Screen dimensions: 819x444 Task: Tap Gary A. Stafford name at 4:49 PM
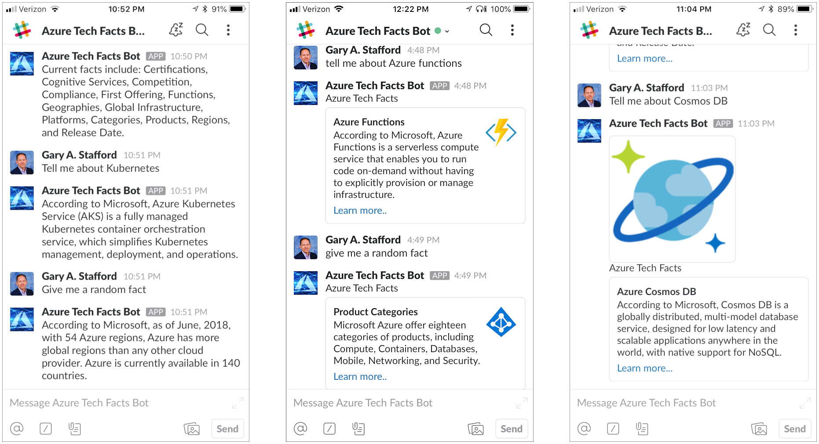pos(363,240)
